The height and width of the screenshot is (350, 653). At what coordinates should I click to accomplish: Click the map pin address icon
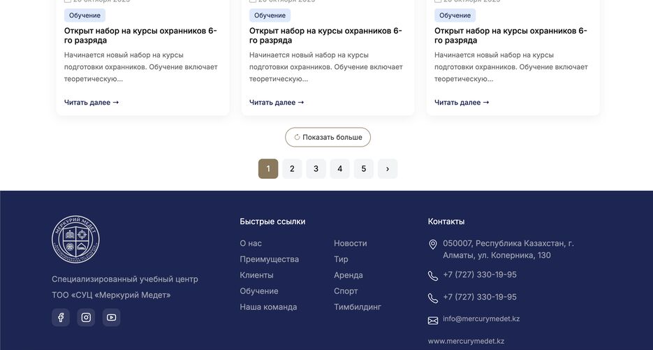click(x=433, y=245)
